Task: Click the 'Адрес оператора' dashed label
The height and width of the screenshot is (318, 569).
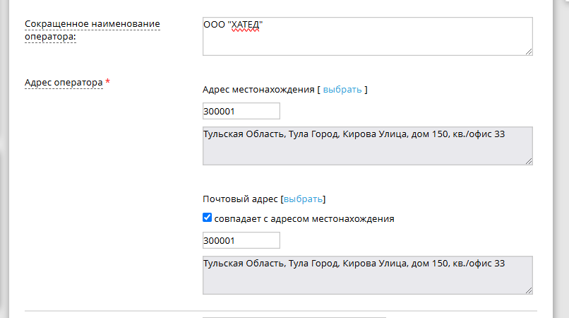Action: [x=64, y=82]
